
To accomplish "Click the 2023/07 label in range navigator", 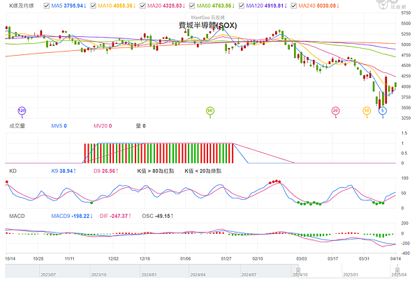I will [x=48, y=274].
